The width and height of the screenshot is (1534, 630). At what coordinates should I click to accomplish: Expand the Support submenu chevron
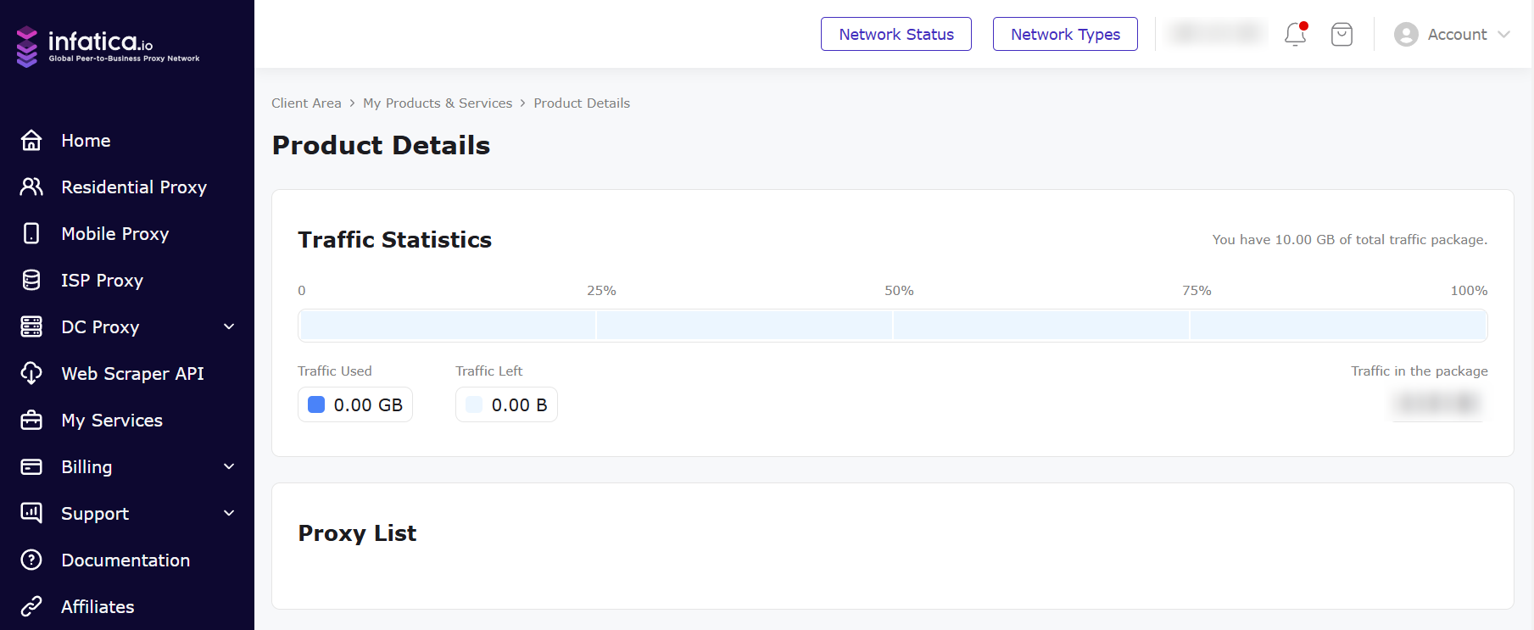tap(229, 513)
